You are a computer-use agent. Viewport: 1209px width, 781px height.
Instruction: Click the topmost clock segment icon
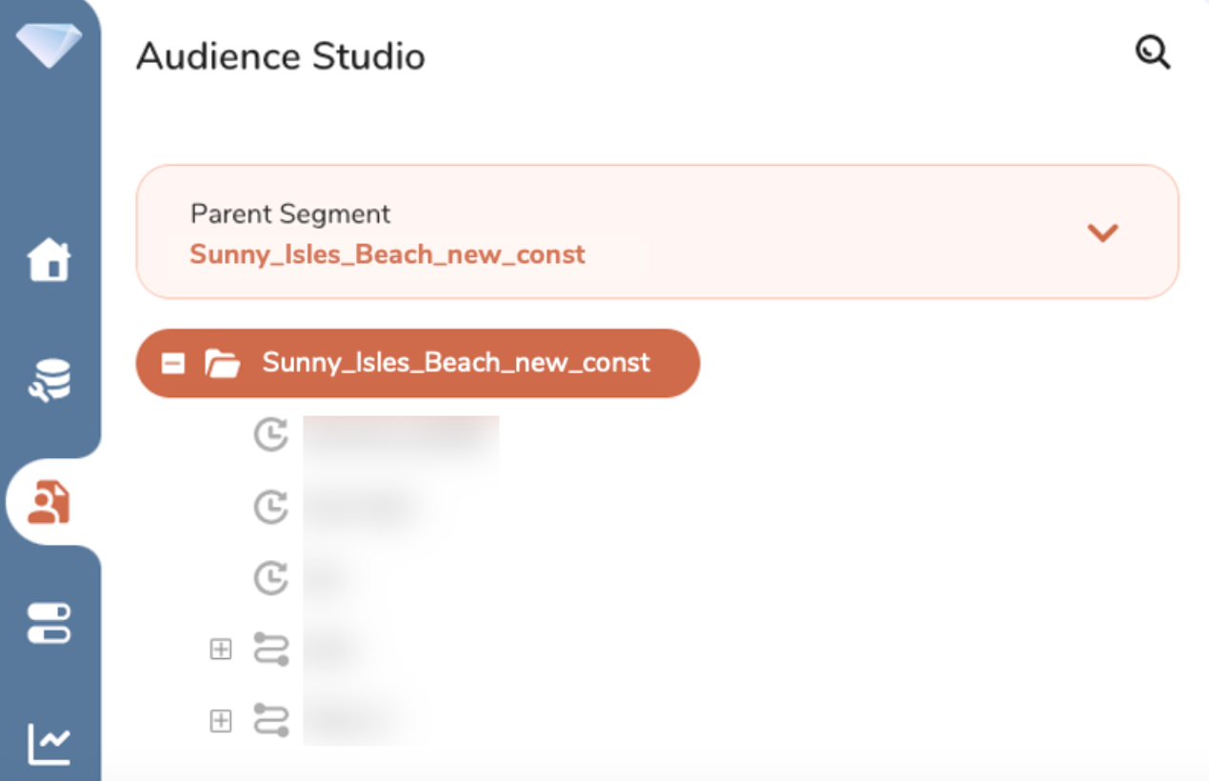[271, 435]
